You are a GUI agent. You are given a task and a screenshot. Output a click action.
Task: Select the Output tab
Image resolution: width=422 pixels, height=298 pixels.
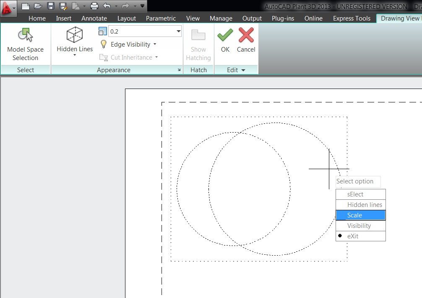(x=252, y=18)
